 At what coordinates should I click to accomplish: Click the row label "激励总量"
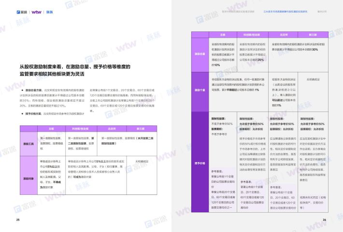[x=200, y=54]
